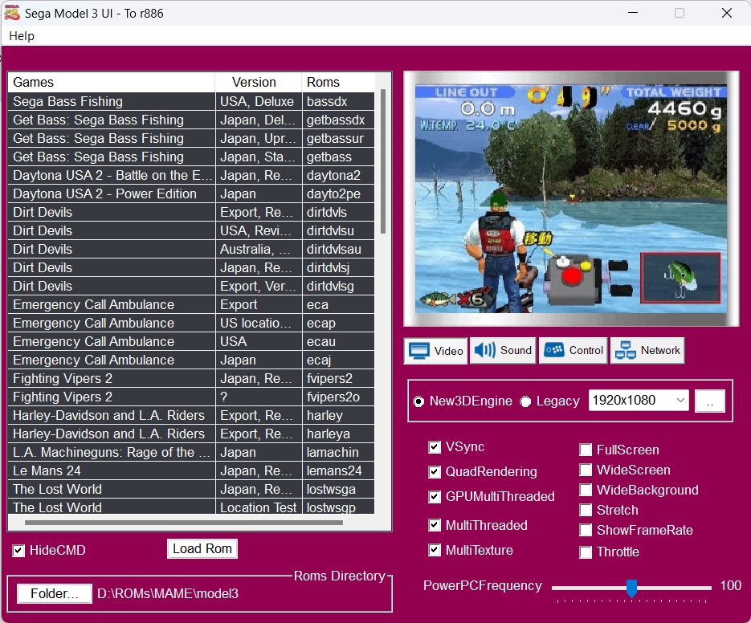Viewport: 751px width, 623px height.
Task: Select Daytona USA 2 - Power Edition
Action: click(191, 194)
